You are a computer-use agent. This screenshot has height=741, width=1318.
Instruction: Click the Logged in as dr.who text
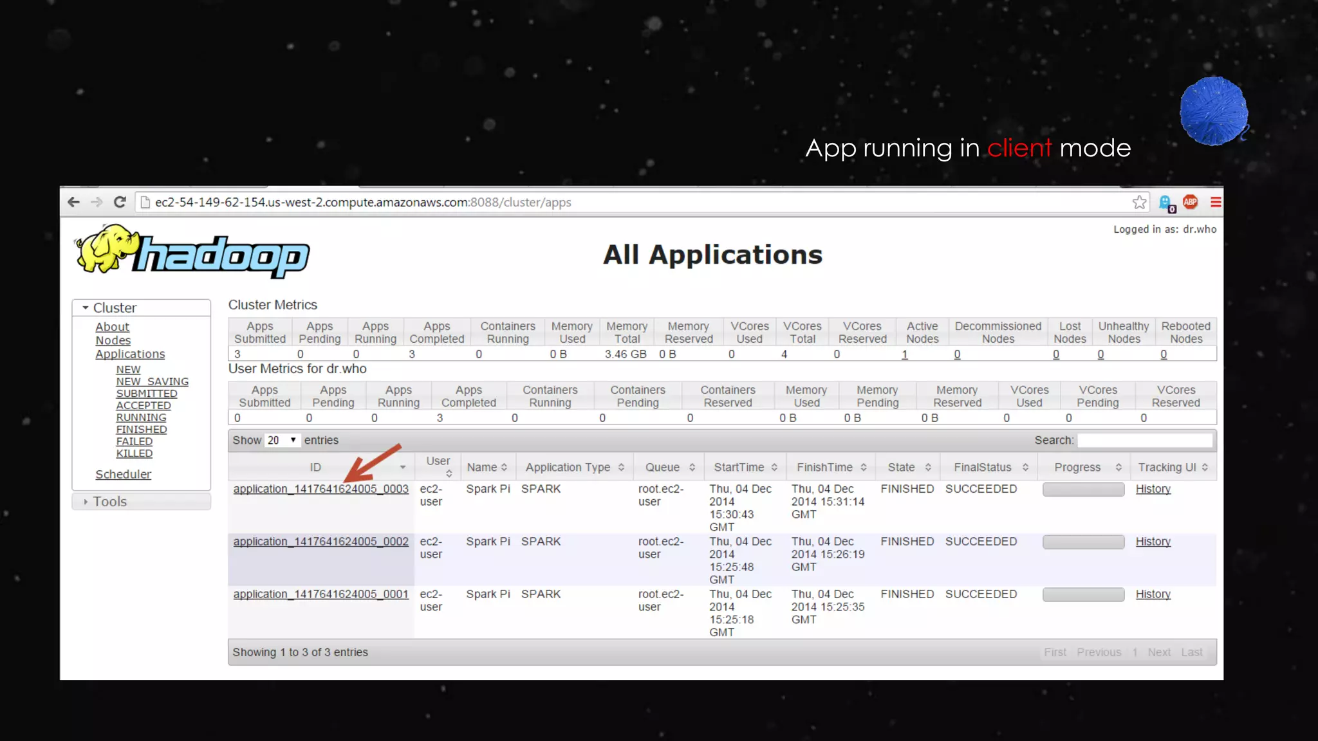1165,229
